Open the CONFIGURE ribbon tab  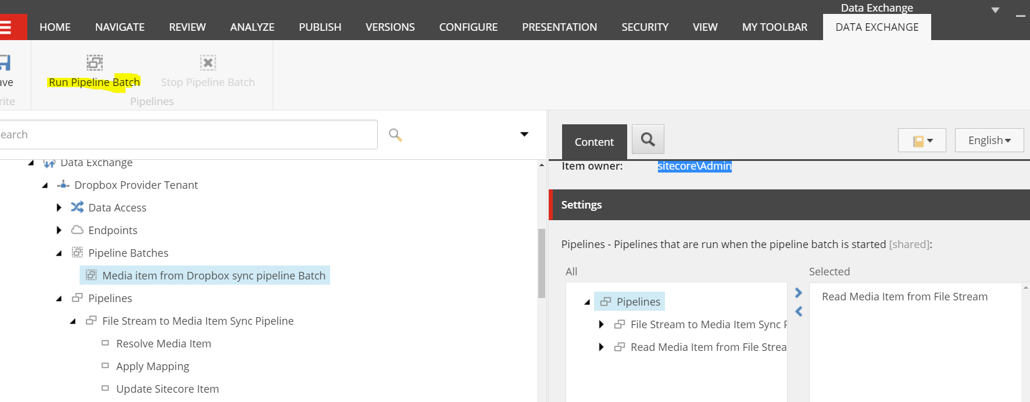point(468,27)
